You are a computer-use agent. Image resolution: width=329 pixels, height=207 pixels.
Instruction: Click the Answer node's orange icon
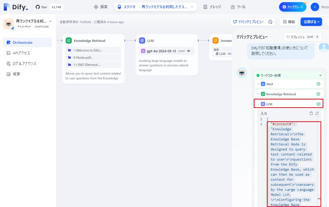coord(215,41)
